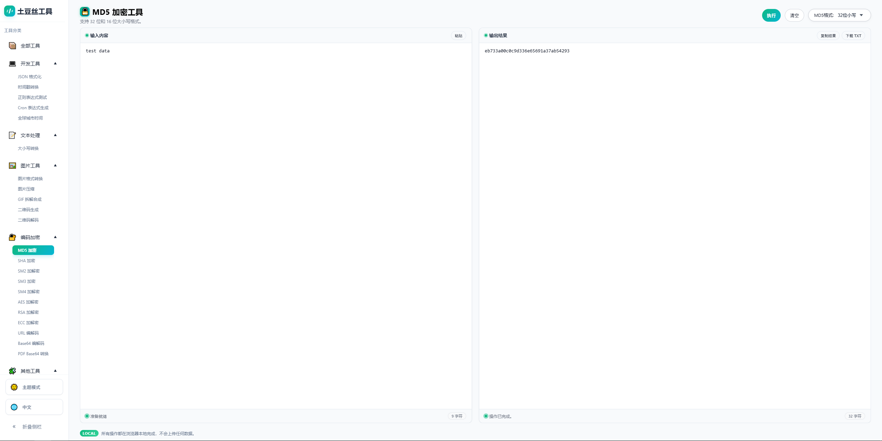Image resolution: width=882 pixels, height=441 pixels.
Task: Toggle 主题模式 theme button
Action: point(34,387)
